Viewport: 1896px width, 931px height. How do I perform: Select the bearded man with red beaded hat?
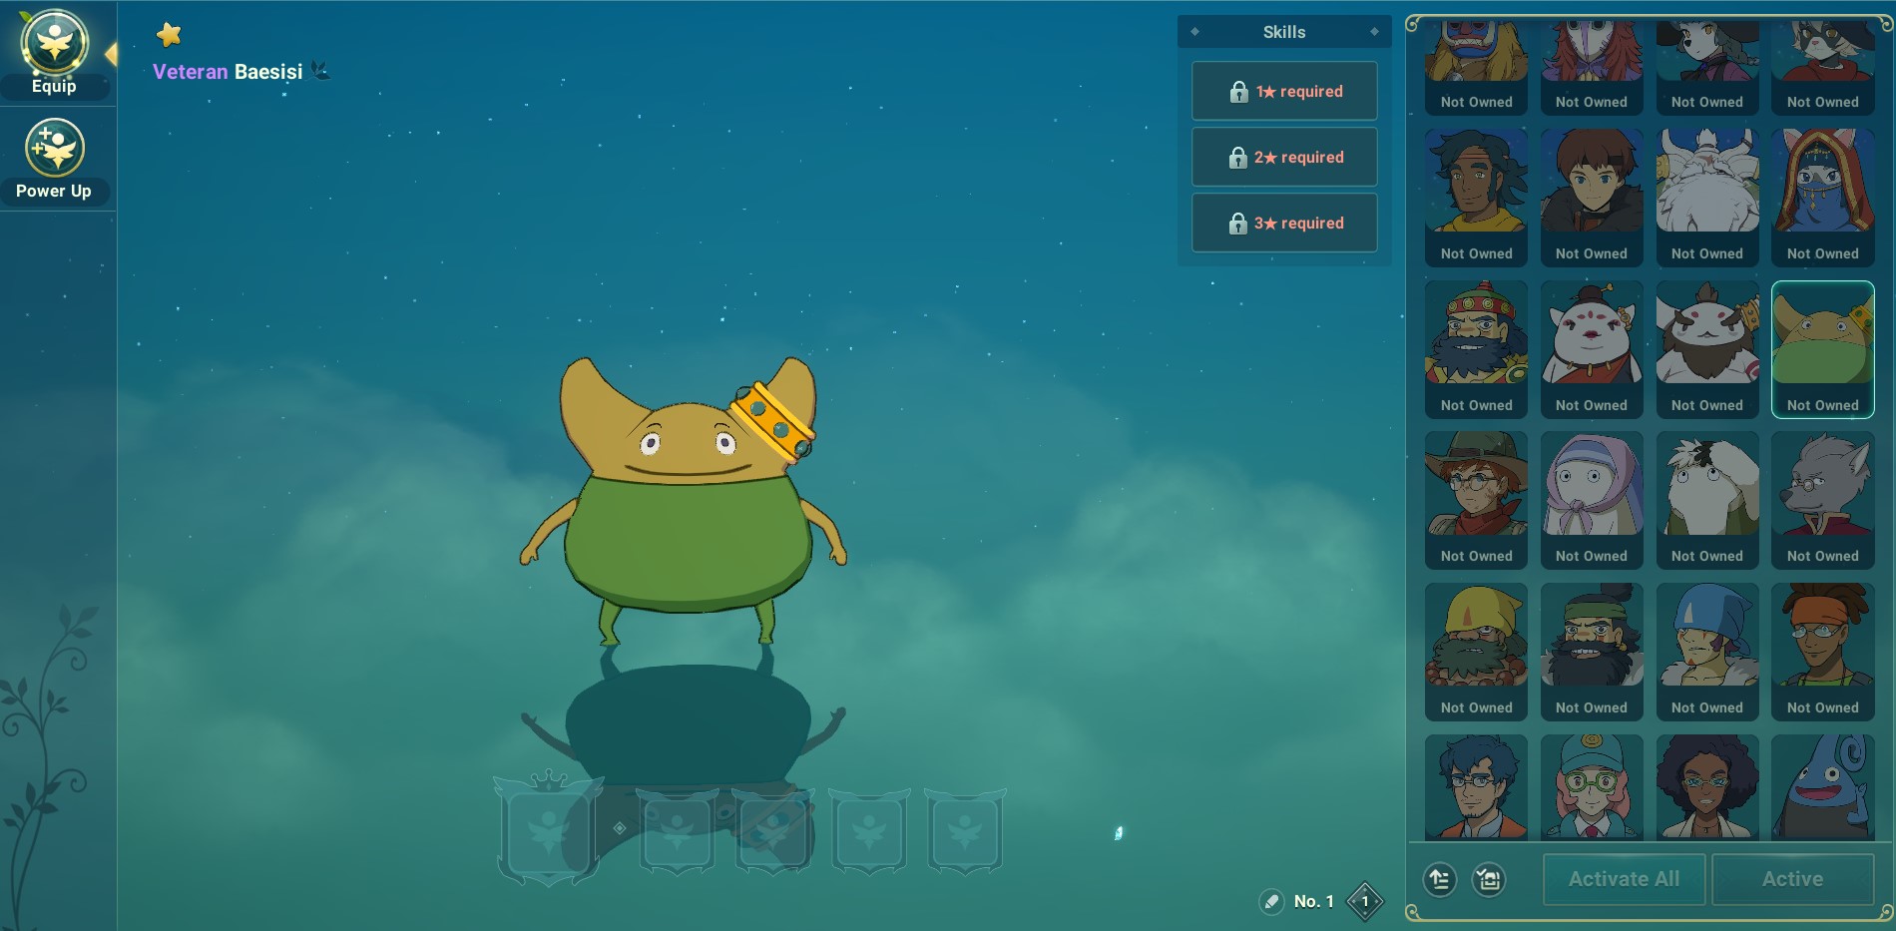1476,348
